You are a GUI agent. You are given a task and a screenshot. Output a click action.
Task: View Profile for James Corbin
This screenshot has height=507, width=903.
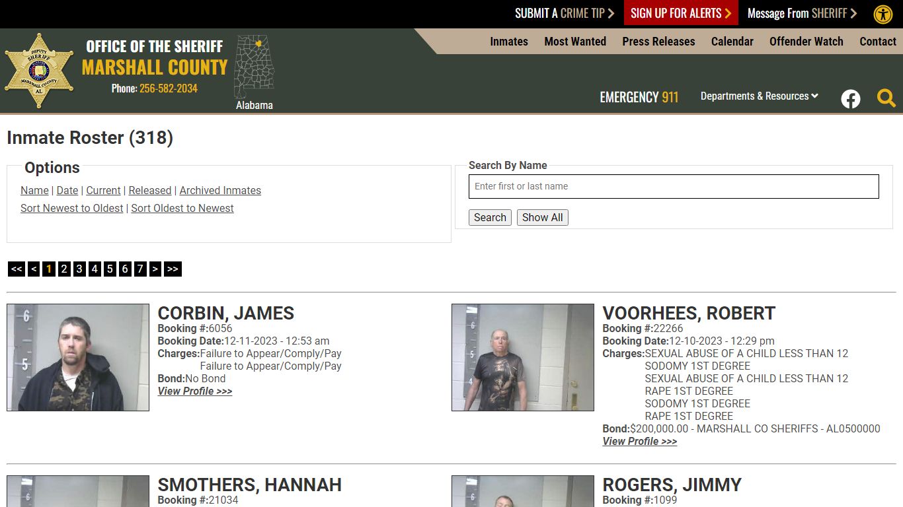195,391
